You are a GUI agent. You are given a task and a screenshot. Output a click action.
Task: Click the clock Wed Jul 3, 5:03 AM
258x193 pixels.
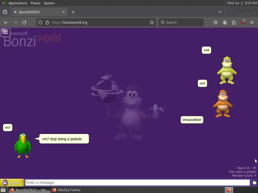point(242,3)
